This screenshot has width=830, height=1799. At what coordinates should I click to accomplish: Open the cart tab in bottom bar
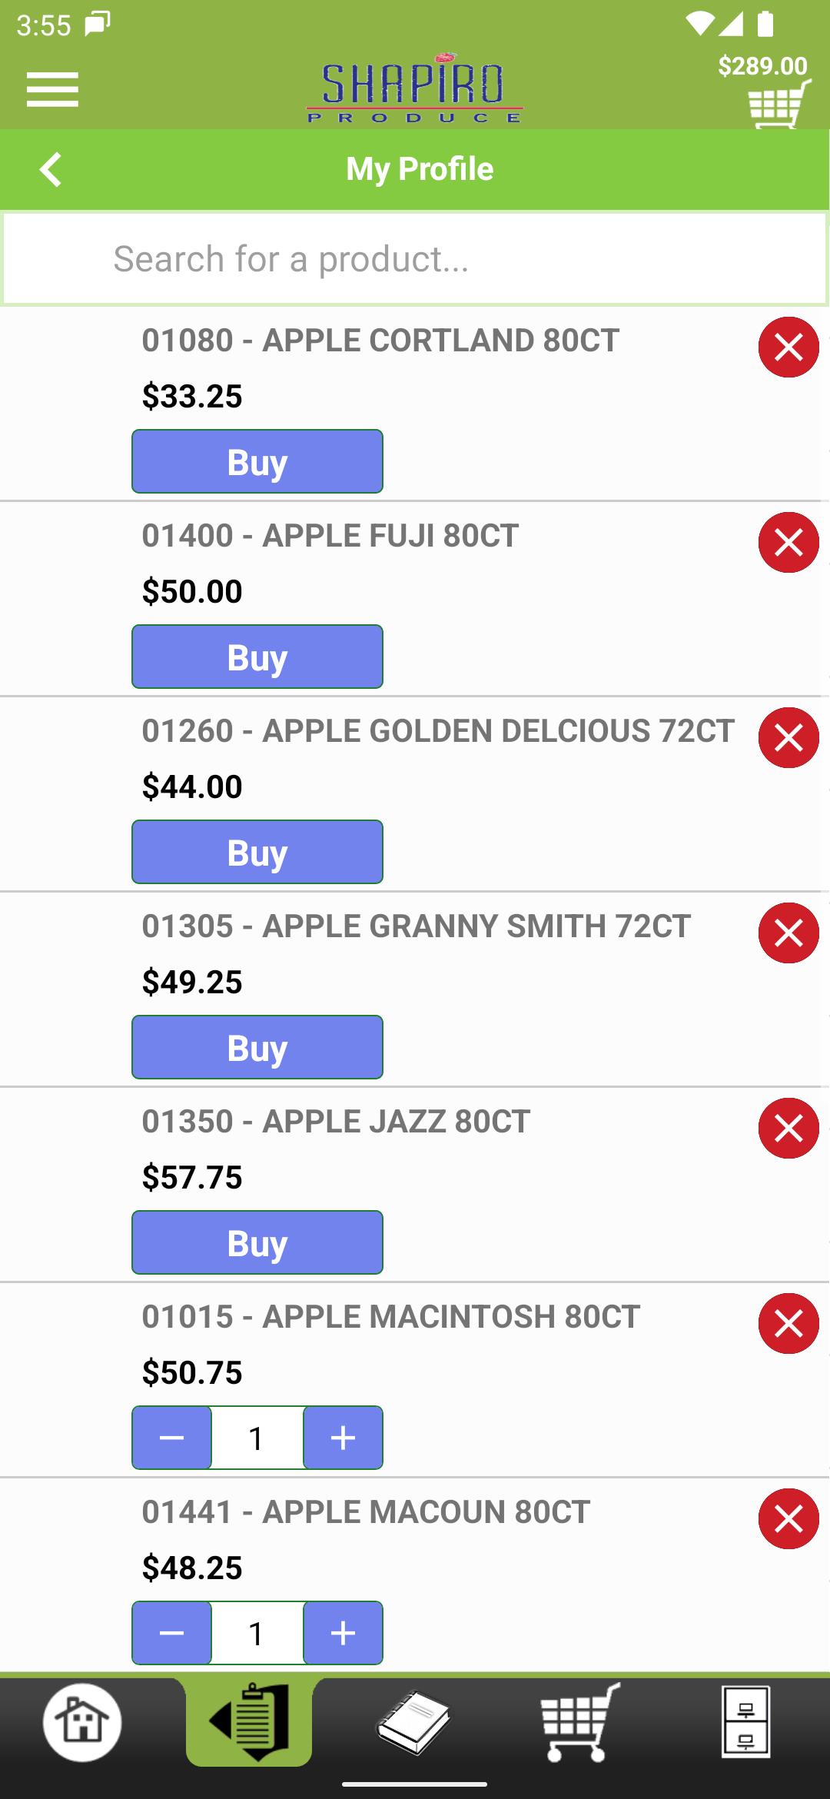tap(580, 1722)
